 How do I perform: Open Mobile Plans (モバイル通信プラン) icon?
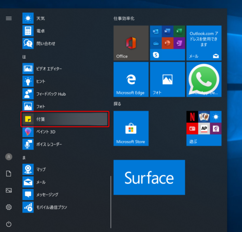point(28,207)
